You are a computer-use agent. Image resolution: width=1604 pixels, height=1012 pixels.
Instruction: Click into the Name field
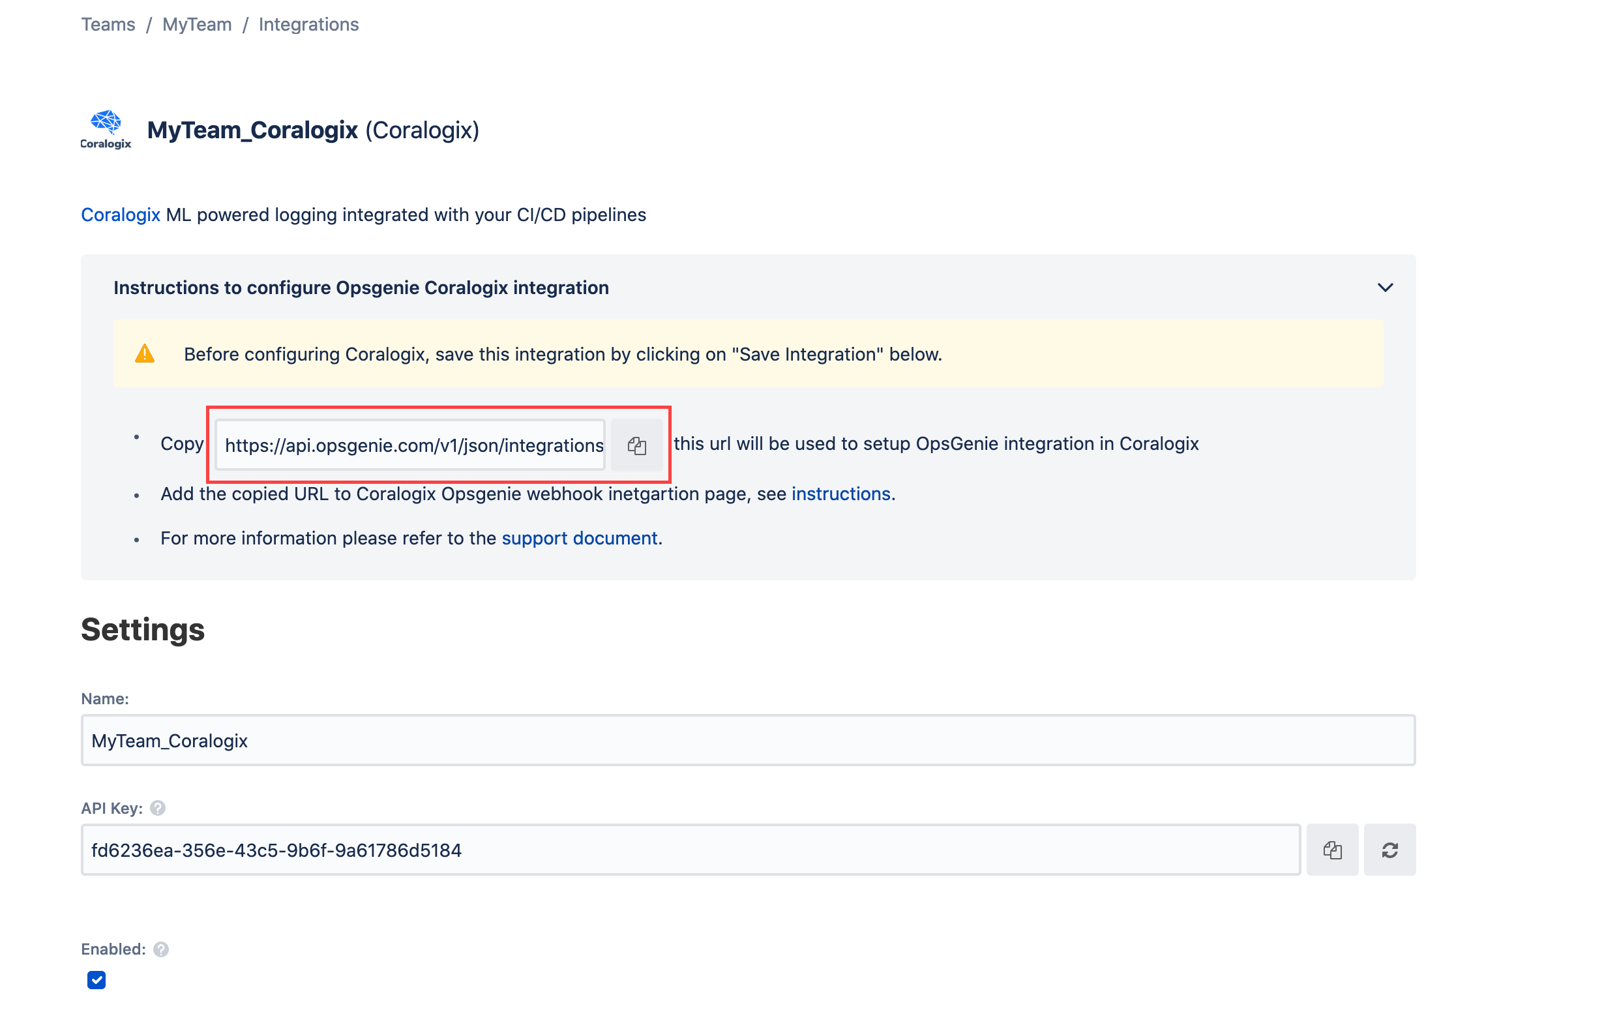coord(748,740)
